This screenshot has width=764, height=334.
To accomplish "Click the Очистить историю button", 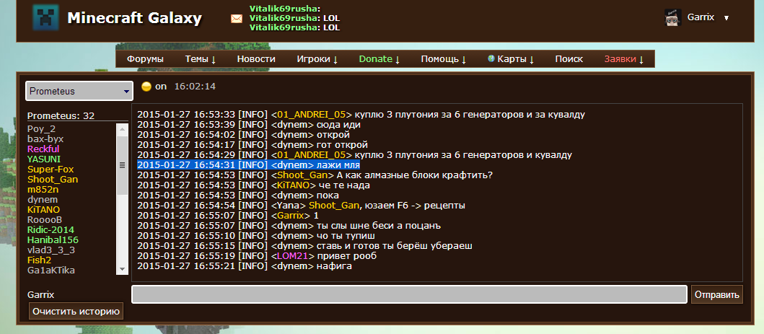I will (x=76, y=311).
